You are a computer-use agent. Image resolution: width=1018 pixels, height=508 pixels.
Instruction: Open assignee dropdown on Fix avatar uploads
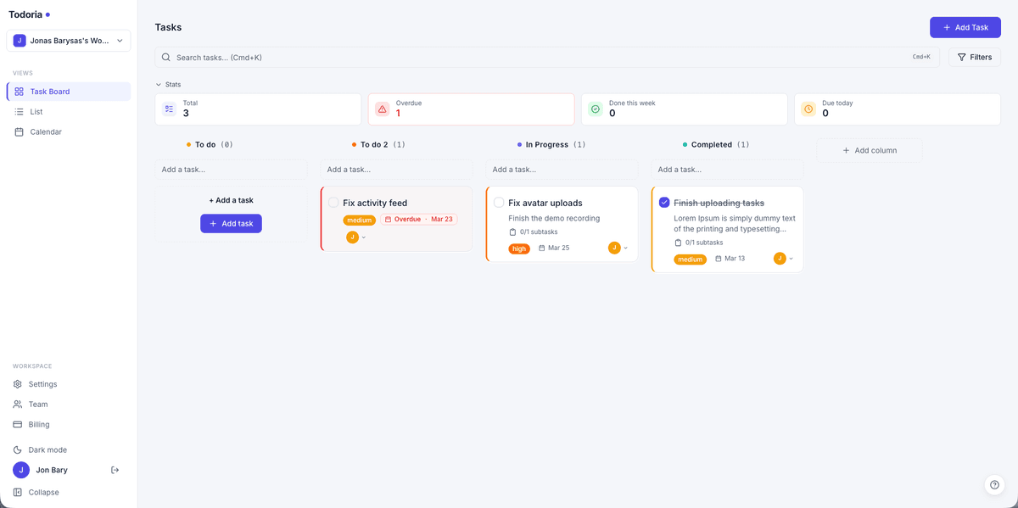pos(618,248)
